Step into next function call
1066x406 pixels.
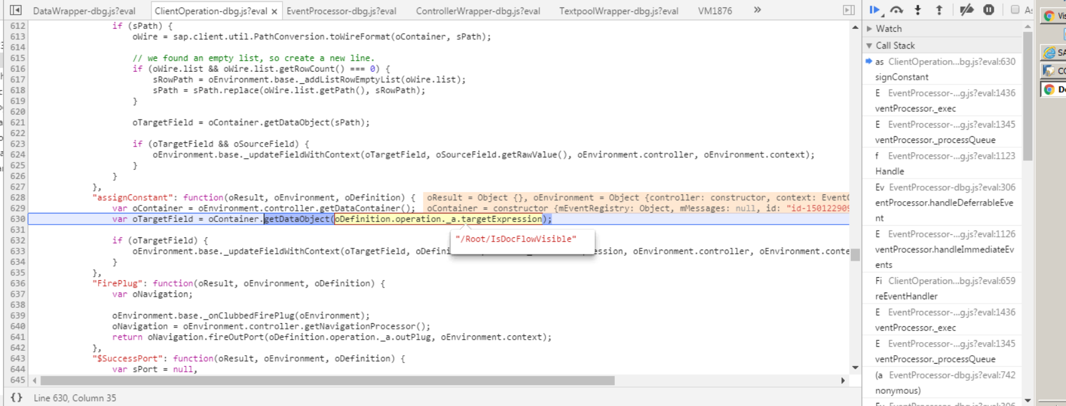[918, 10]
